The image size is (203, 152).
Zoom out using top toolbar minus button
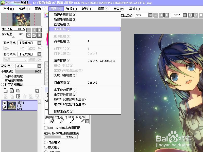point(156,15)
